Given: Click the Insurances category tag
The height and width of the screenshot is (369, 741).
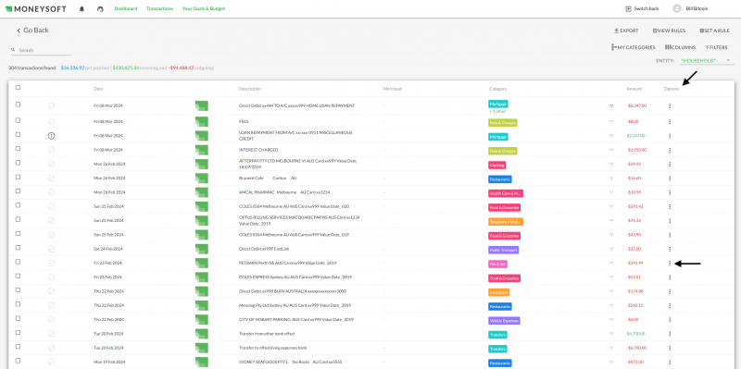Looking at the screenshot, I should pyautogui.click(x=499, y=292).
